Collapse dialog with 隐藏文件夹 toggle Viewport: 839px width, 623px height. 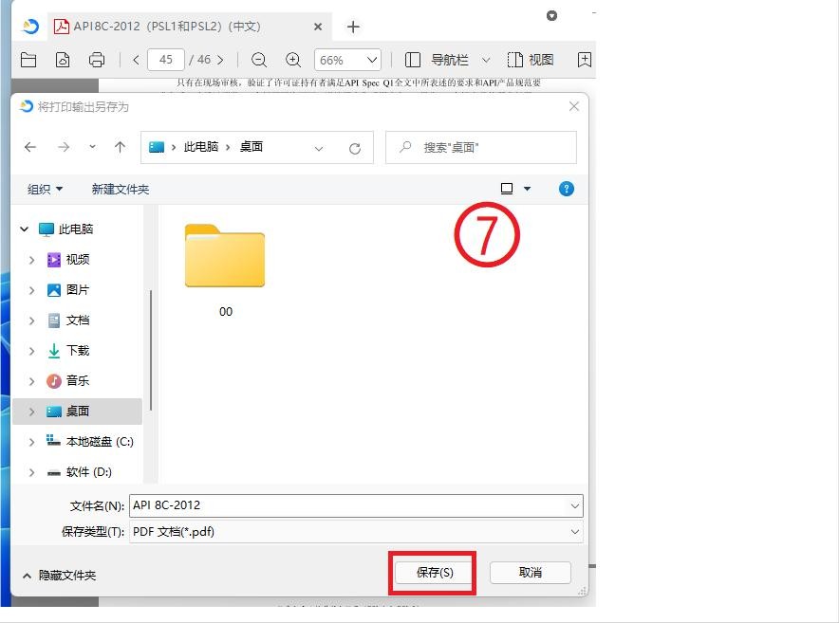[59, 575]
